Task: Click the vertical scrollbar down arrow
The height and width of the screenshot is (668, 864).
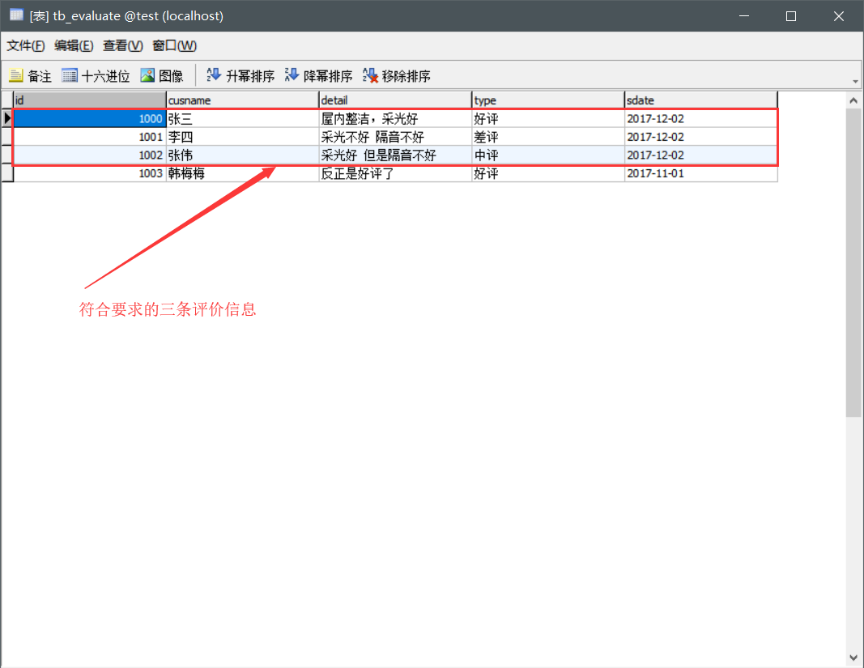Action: point(853,656)
